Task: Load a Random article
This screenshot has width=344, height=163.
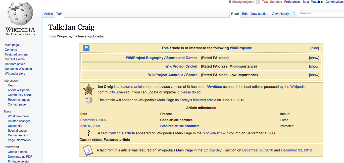Action: (x=15, y=64)
